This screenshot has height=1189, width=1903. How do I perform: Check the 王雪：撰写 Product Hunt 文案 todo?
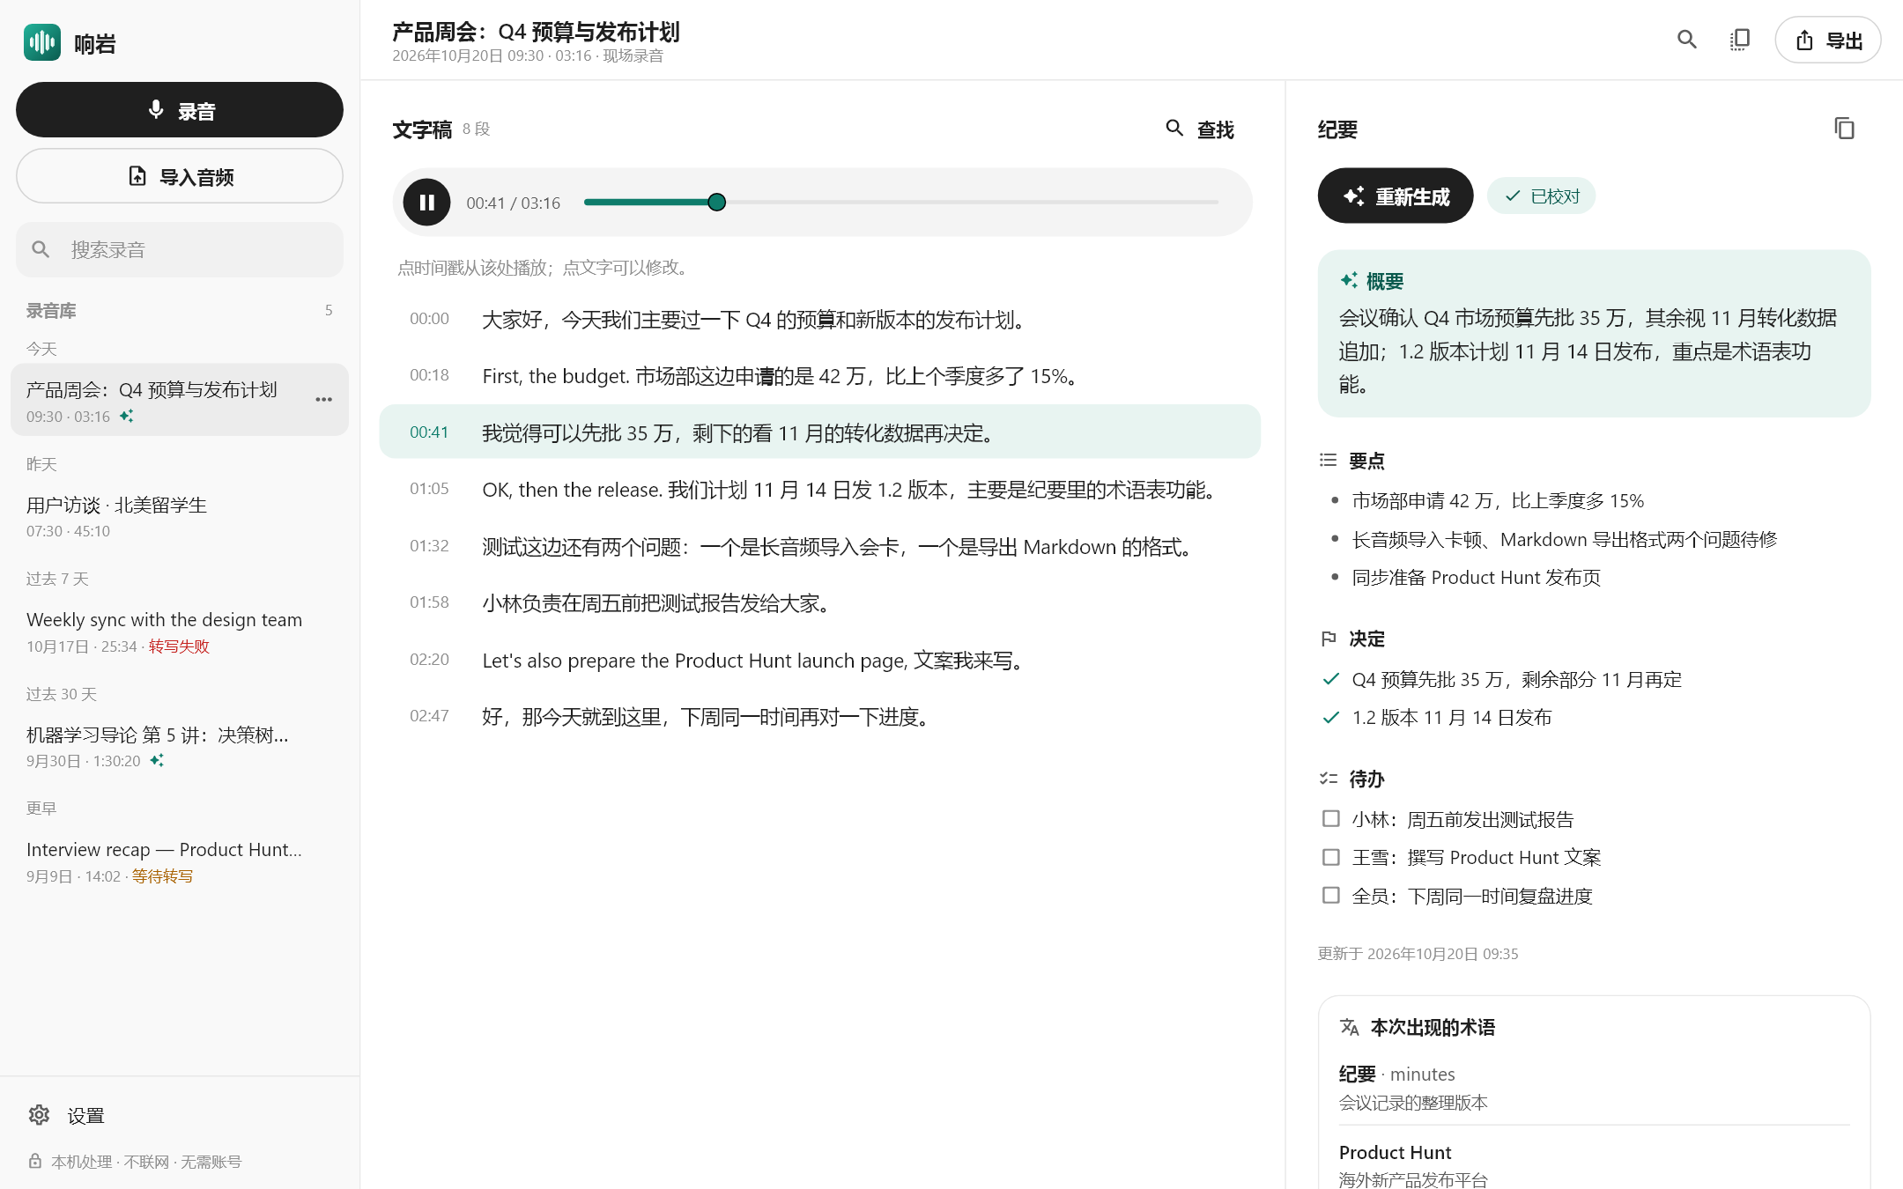pos(1331,857)
